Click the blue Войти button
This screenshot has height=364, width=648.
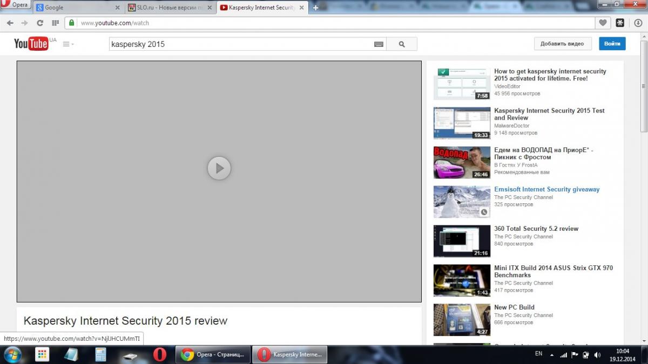click(612, 44)
